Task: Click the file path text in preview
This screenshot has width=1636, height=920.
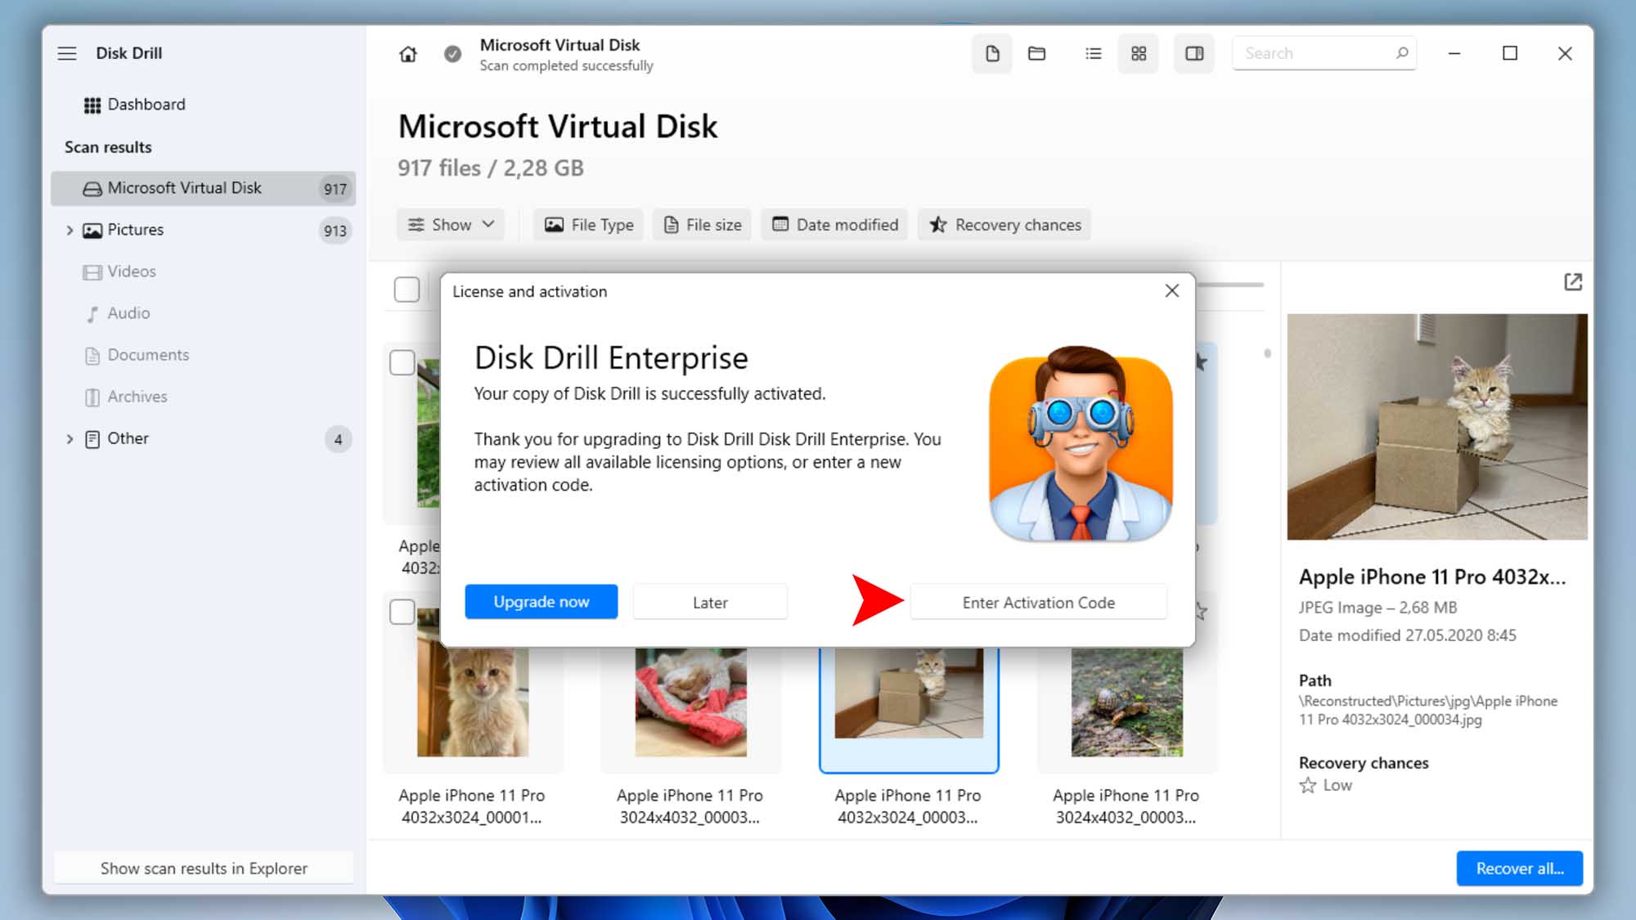Action: [x=1428, y=710]
